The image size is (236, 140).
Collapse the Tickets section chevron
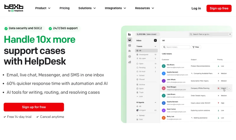(155, 46)
